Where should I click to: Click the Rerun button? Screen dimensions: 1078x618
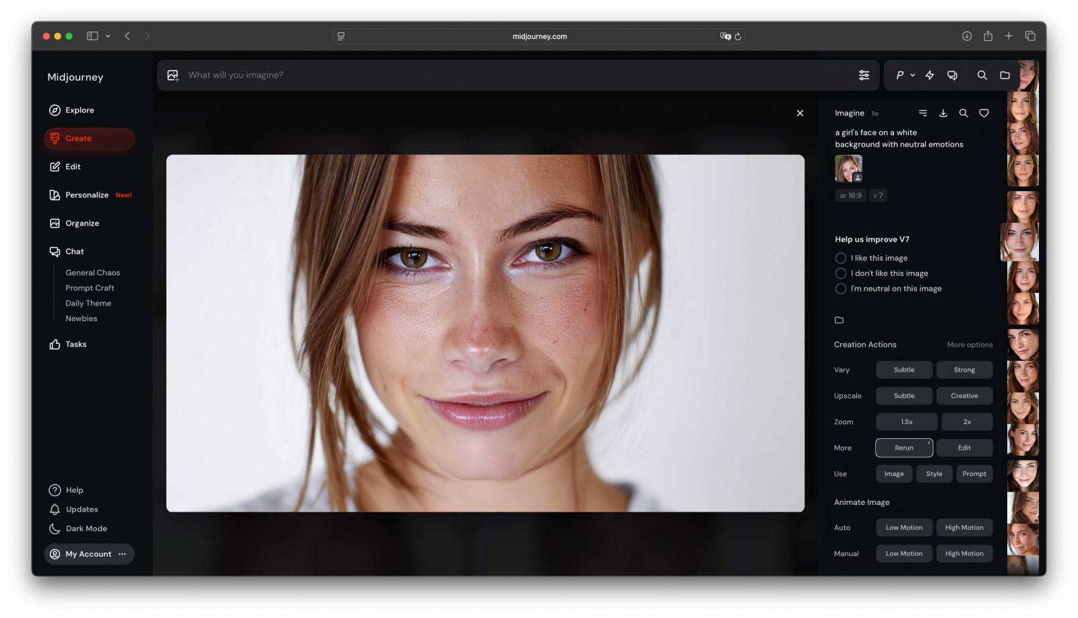[904, 448]
